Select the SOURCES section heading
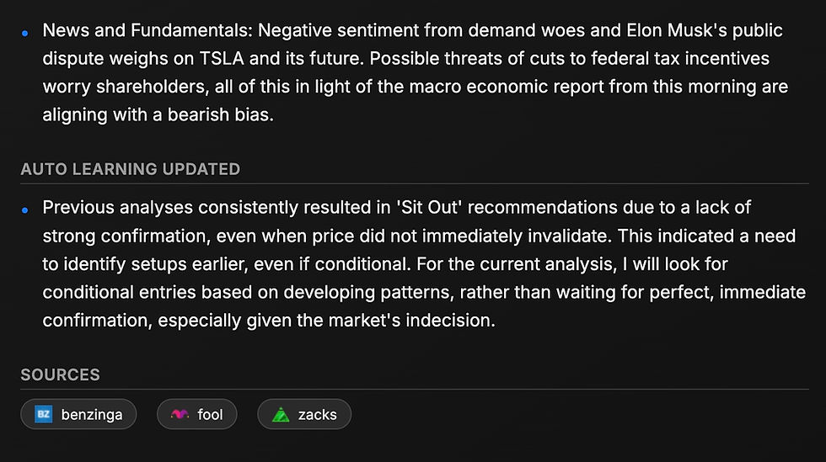826x462 pixels. click(x=60, y=374)
